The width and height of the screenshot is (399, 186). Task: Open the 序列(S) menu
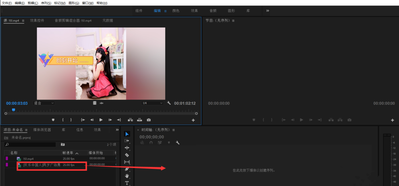(x=46, y=3)
